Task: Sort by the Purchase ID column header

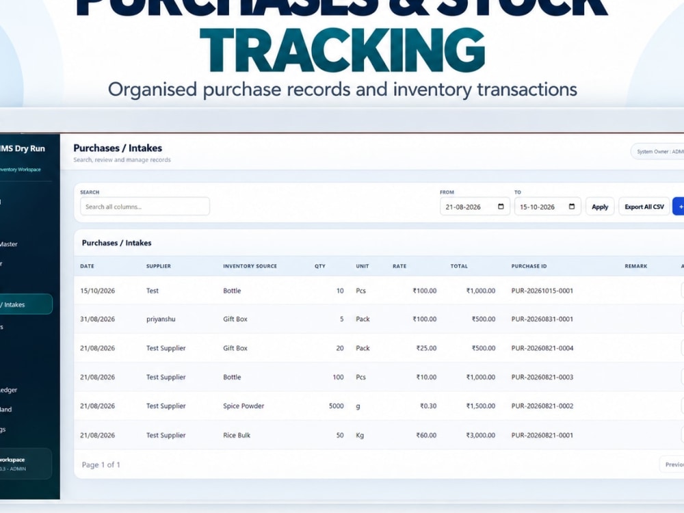Action: click(529, 266)
